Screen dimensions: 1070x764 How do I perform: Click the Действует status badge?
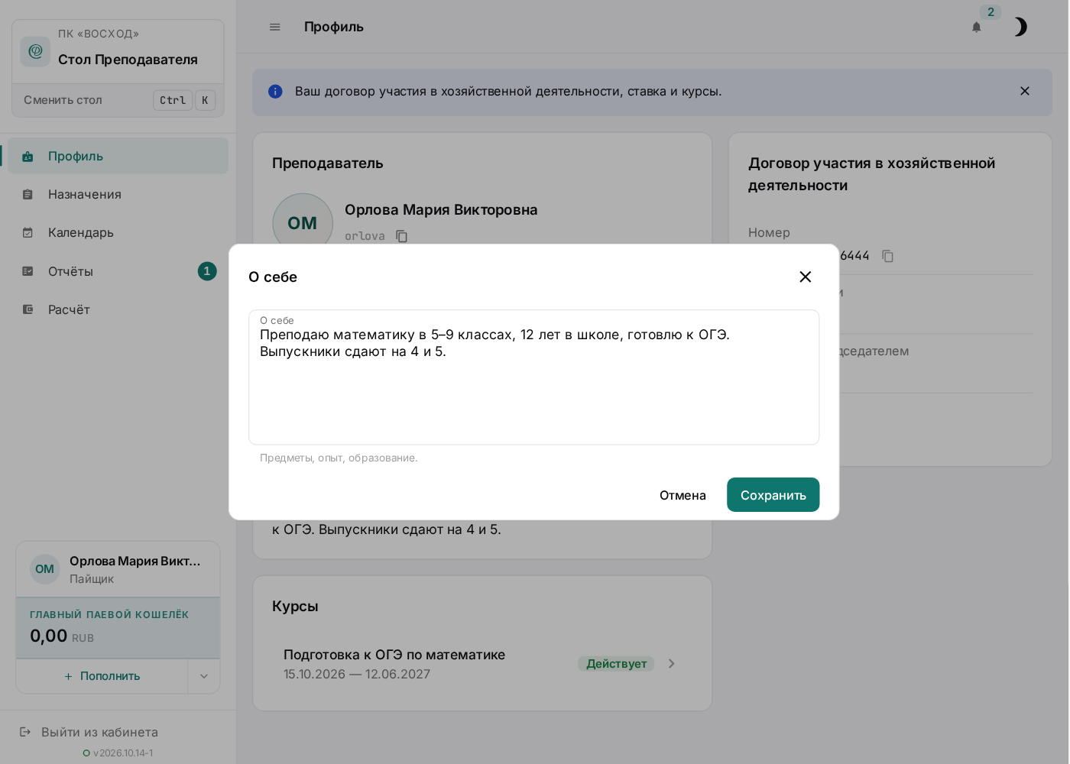point(616,664)
